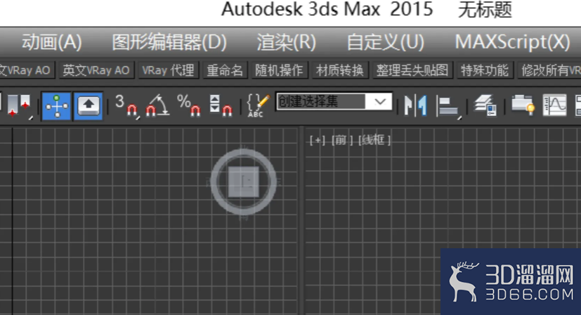Click the 材质转换 button
Image resolution: width=581 pixels, height=315 pixels.
[340, 70]
